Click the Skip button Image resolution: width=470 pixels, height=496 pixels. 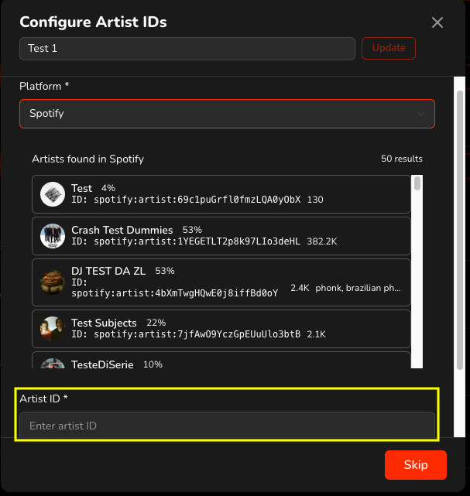(x=416, y=465)
